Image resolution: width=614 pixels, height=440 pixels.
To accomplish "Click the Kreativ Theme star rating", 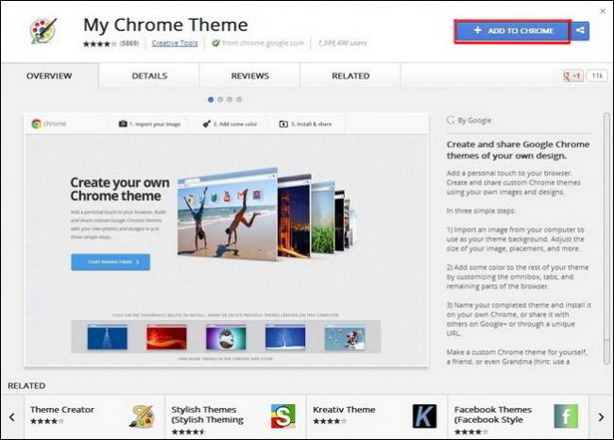I will pos(330,421).
